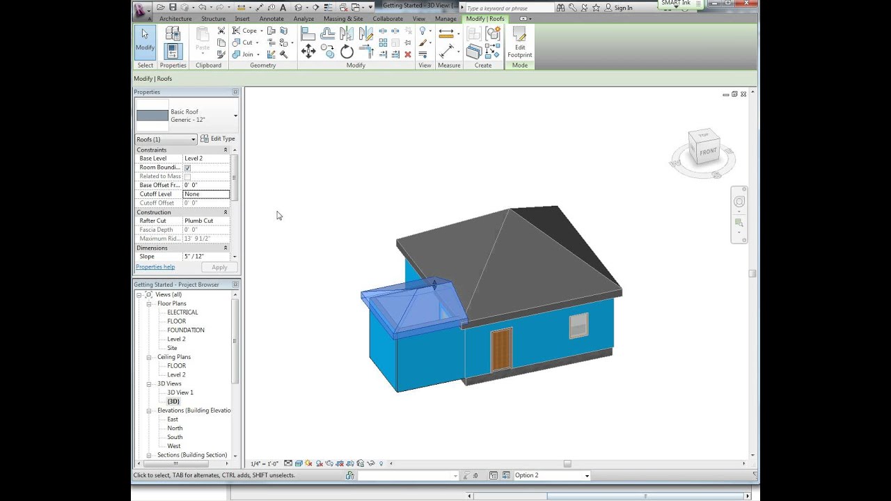This screenshot has width=891, height=501.
Task: Open the Basic Roof type selector dropdown
Action: (235, 116)
